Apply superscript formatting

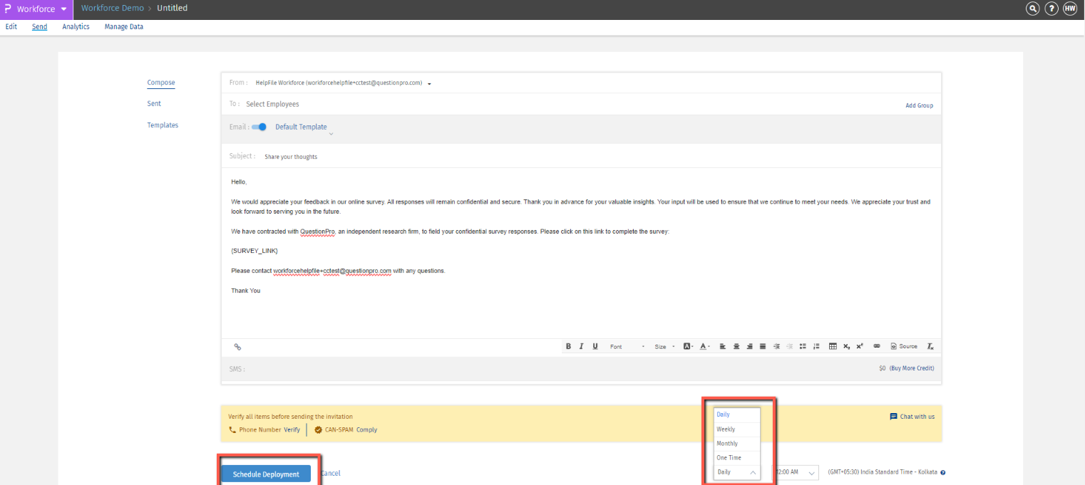860,346
